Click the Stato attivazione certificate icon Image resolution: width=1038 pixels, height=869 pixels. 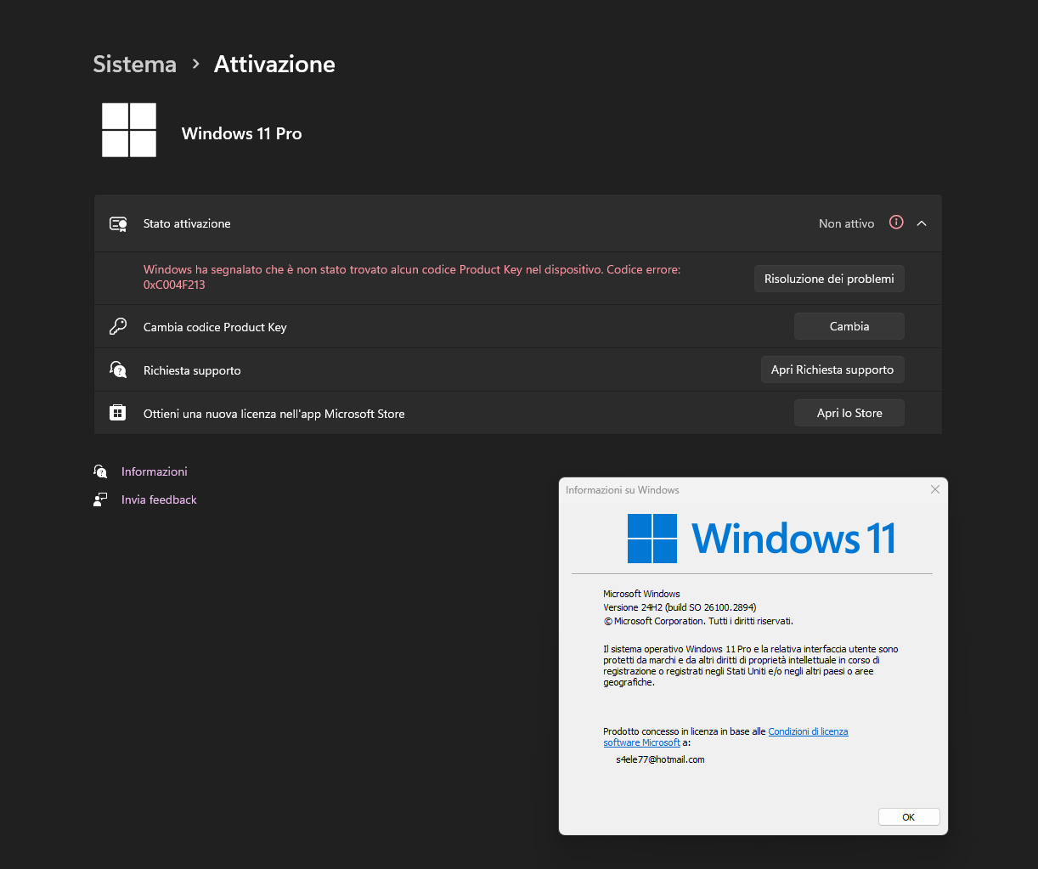[x=118, y=223]
